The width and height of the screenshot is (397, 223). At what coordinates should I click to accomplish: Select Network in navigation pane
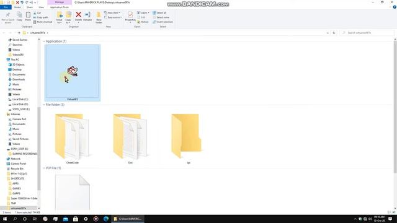(15, 159)
